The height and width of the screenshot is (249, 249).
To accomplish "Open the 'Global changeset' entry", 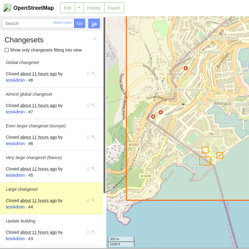I will tap(22, 62).
